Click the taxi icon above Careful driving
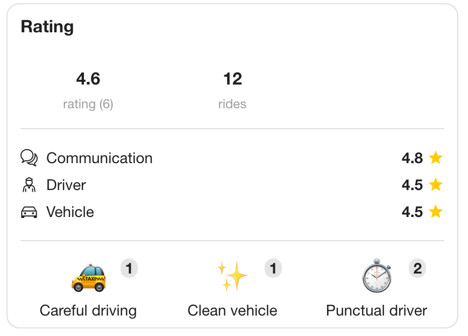This screenshot has width=468, height=336. 88,277
